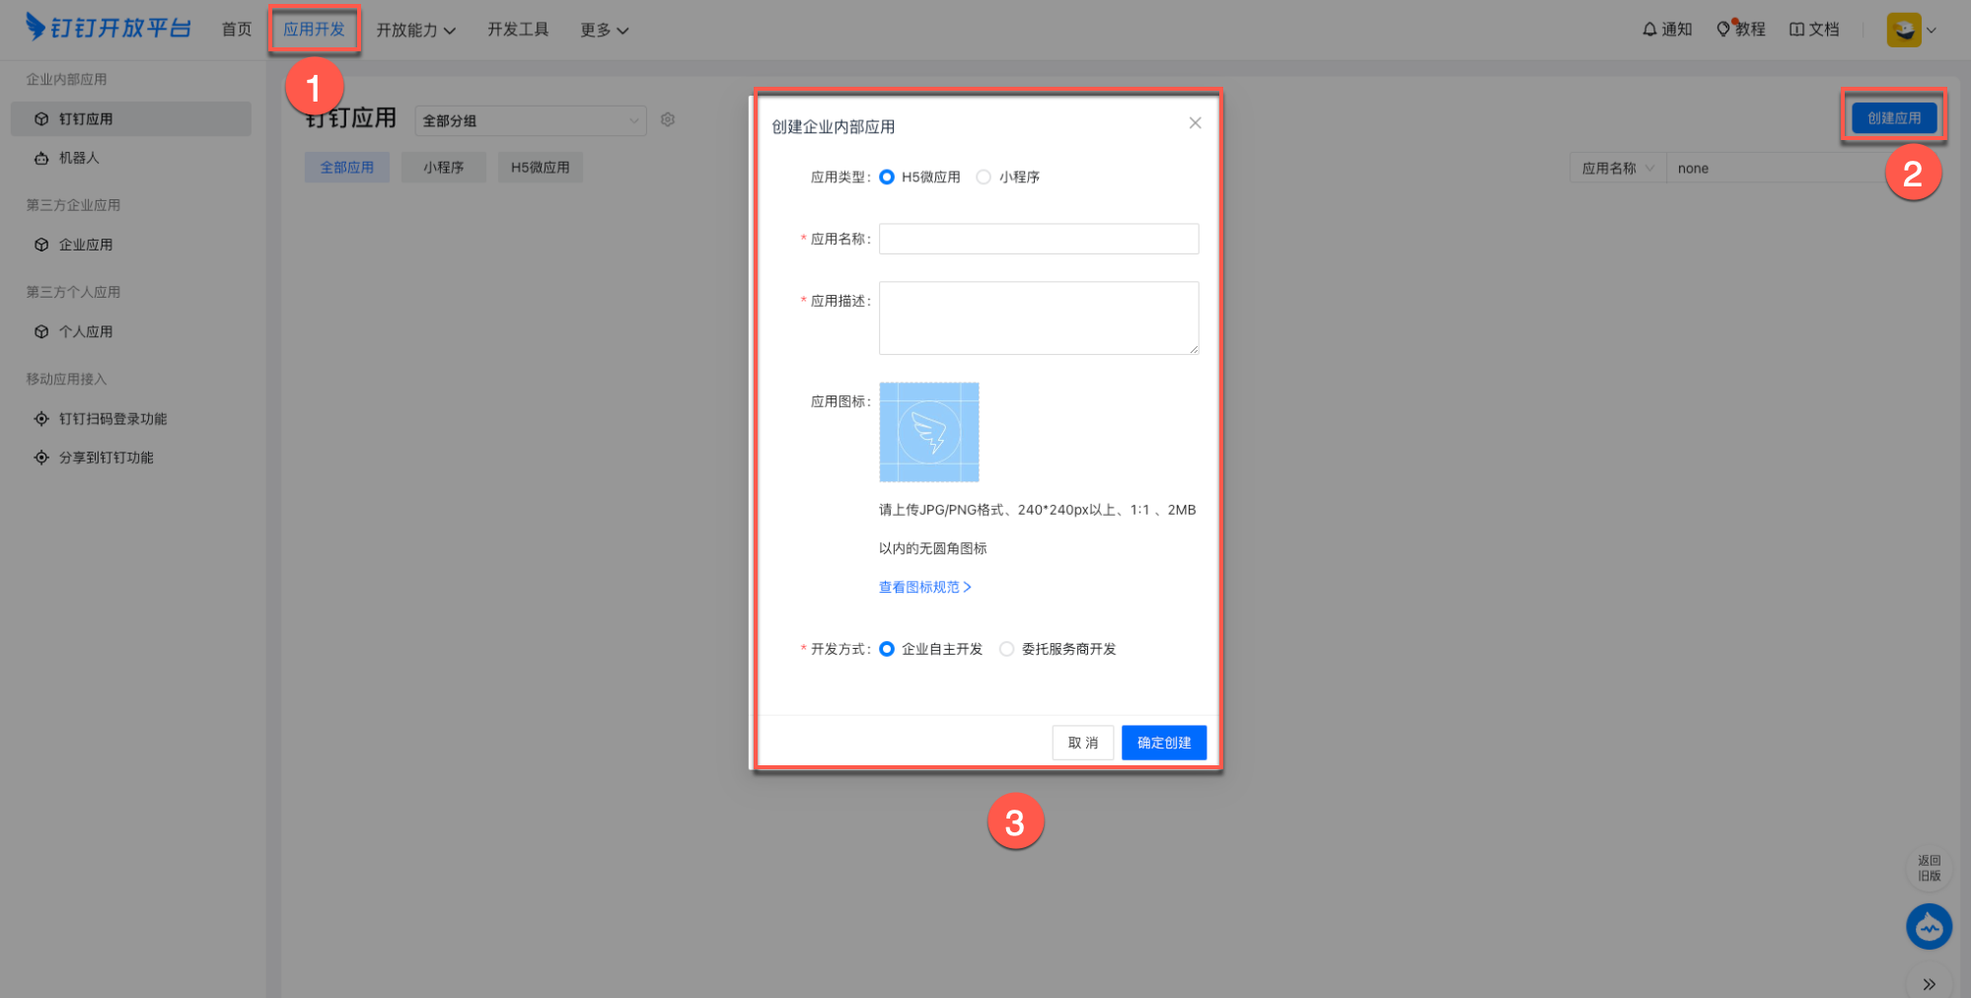Go to the 首页 nav item
1971x998 pixels.
[x=237, y=30]
